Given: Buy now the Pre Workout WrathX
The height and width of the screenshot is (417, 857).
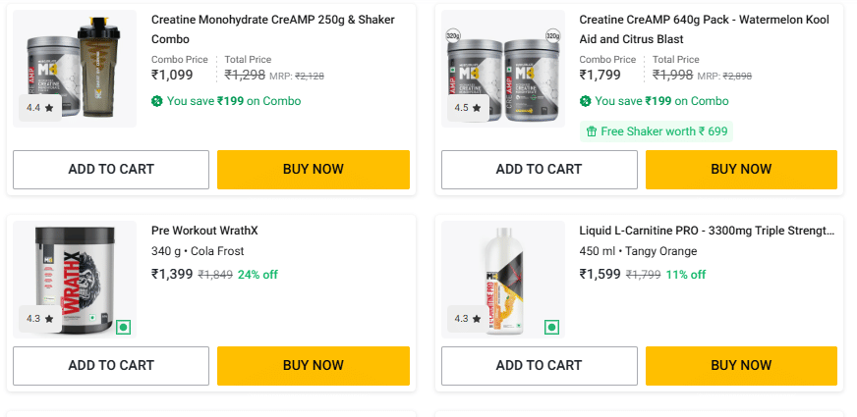Looking at the screenshot, I should 314,365.
